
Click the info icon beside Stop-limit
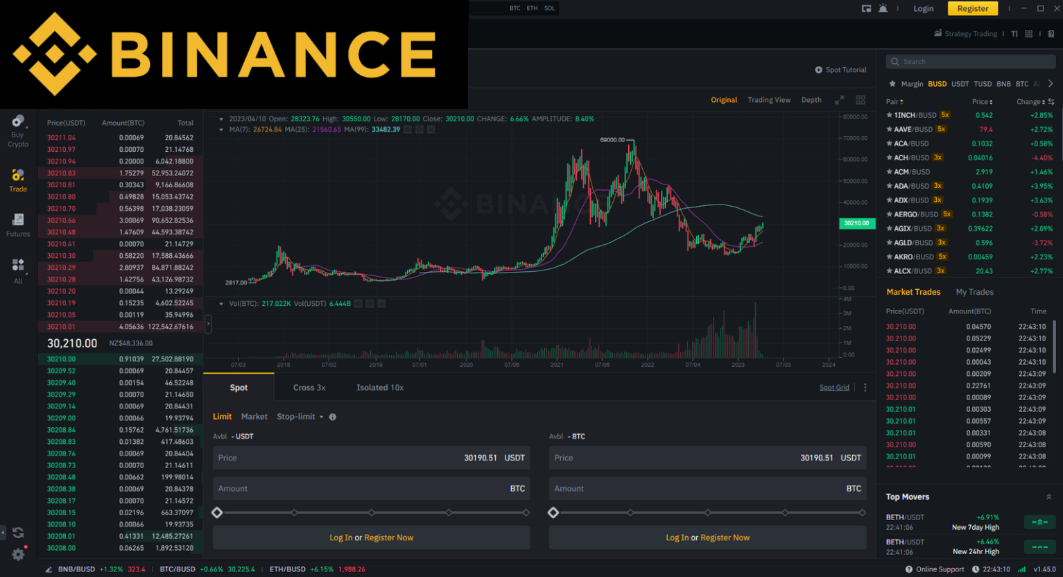333,417
